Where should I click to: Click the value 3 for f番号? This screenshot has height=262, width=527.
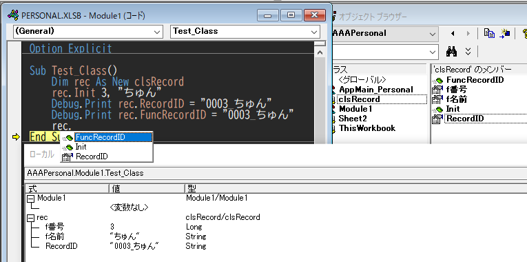[112, 227]
